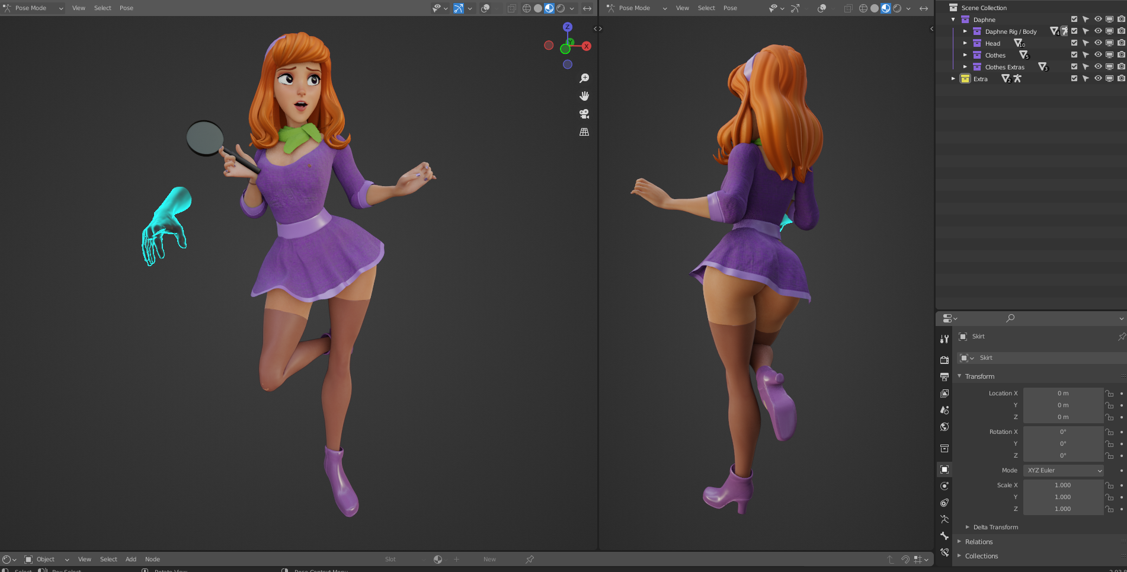Image resolution: width=1127 pixels, height=572 pixels.
Task: Open View menu in right viewport
Action: (683, 8)
